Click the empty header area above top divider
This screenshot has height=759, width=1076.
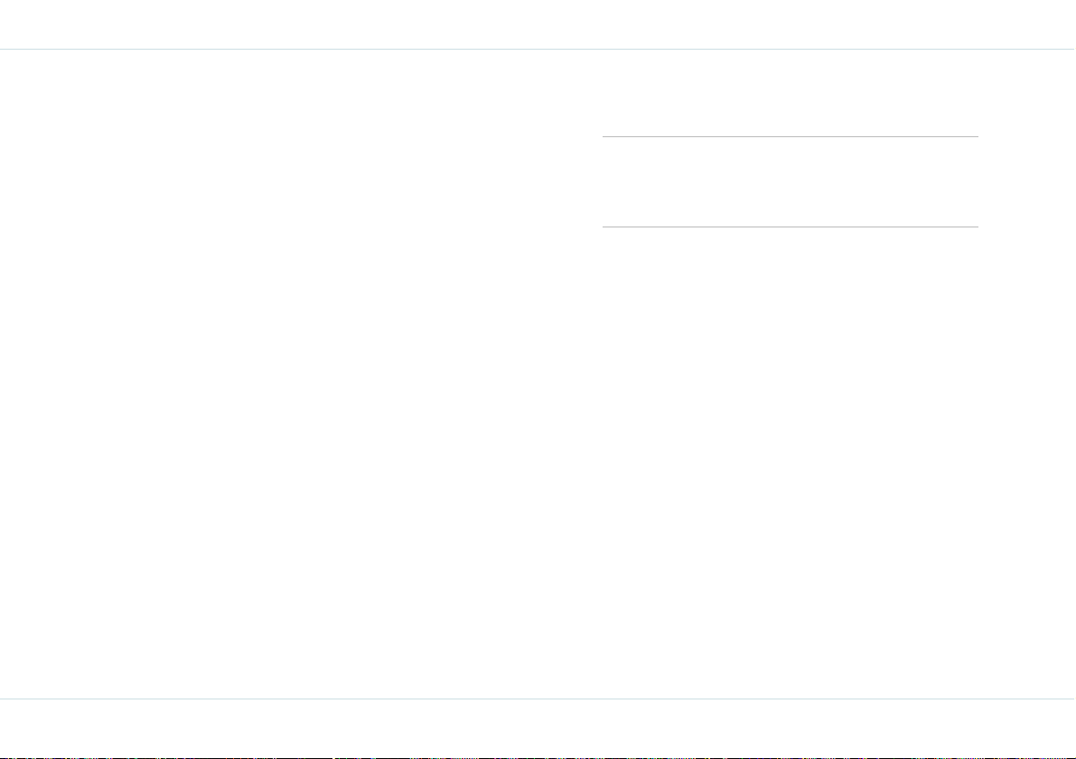538,24
